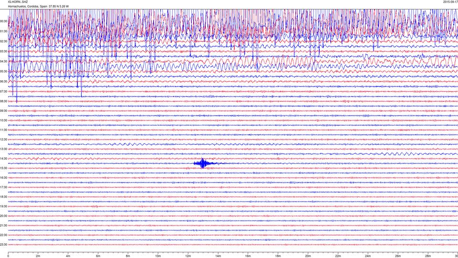Select the 20:30 time label
This screenshot has width=458, height=258.
pyautogui.click(x=3, y=216)
